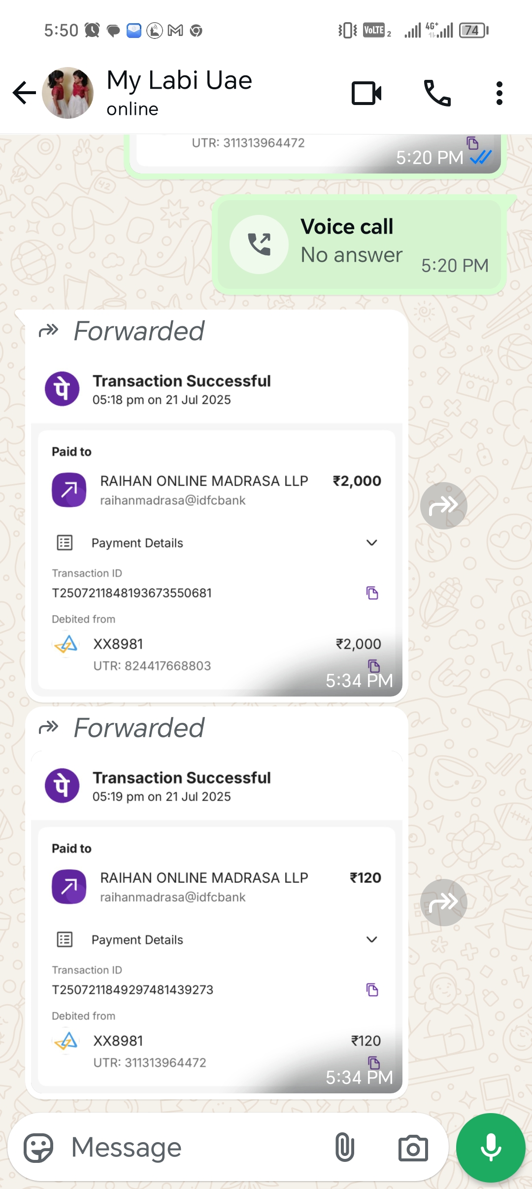
Task: Forward the ₹2,000 transaction message
Action: tap(443, 505)
